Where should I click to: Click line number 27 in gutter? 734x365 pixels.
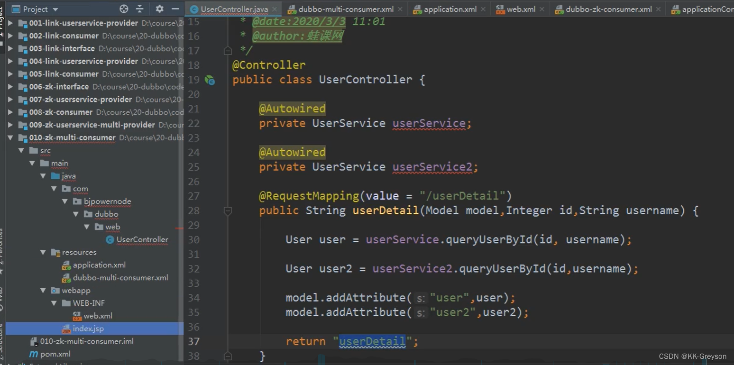tap(193, 196)
